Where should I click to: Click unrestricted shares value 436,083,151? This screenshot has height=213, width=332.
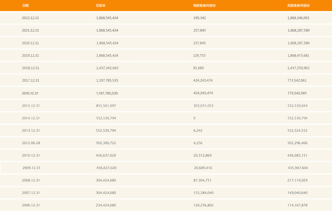point(297,155)
